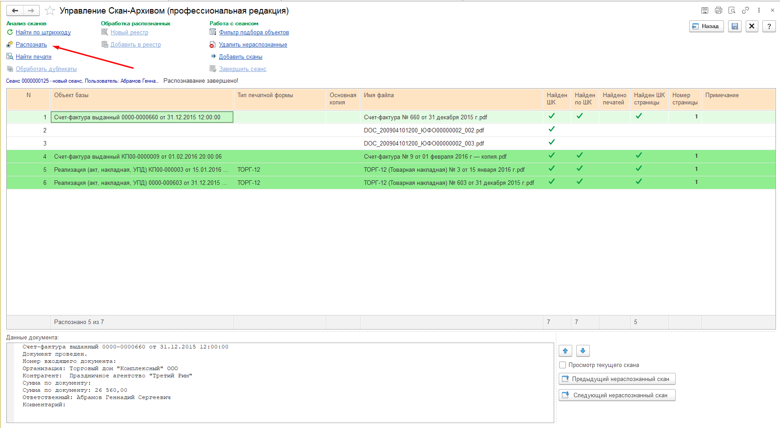Click the back navigation arrow icon
This screenshot has width=780, height=428.
click(x=15, y=10)
